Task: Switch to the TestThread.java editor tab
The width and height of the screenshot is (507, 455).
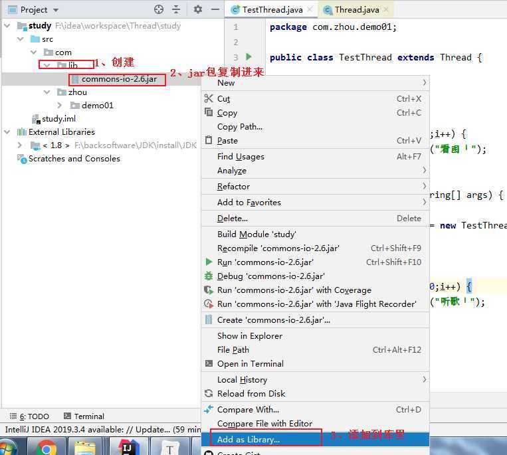Action: (x=272, y=10)
